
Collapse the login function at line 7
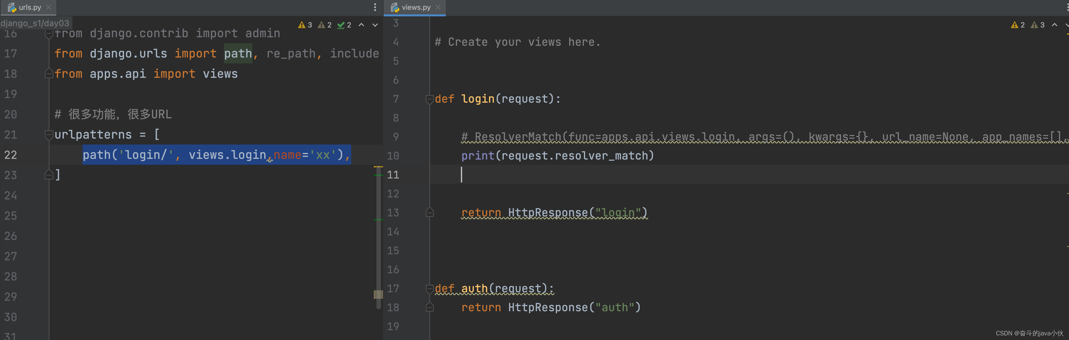[429, 99]
